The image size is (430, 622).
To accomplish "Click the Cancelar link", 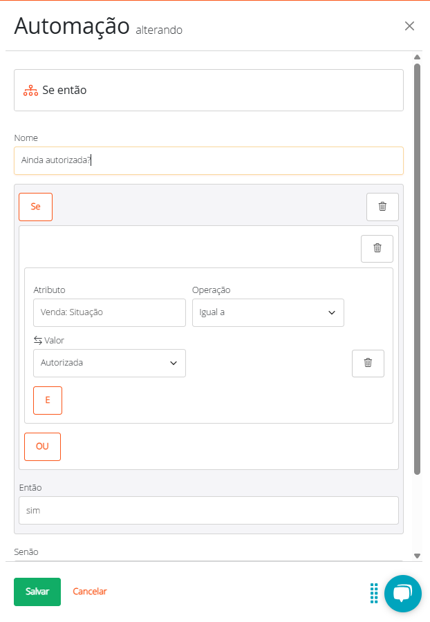I will [90, 592].
